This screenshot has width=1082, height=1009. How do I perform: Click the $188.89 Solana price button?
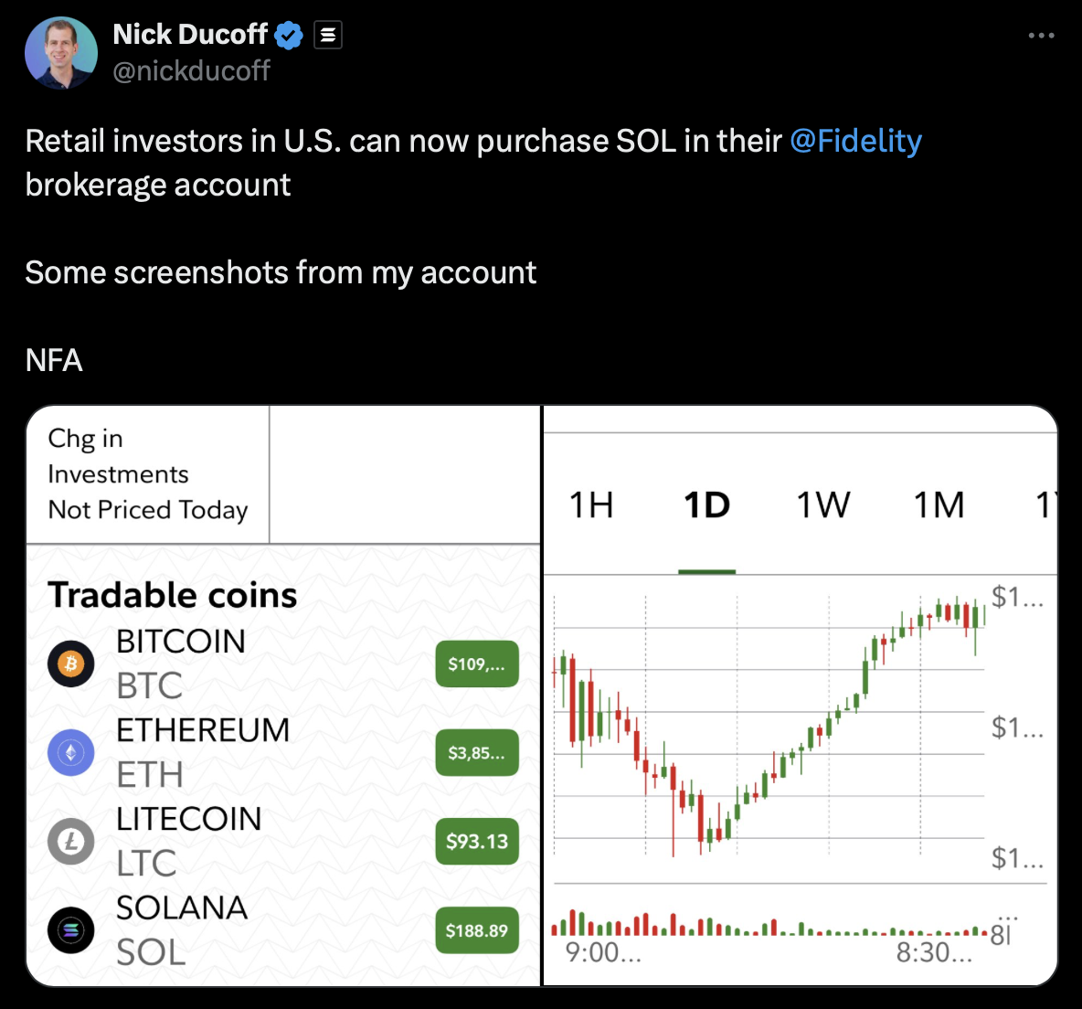(x=476, y=929)
